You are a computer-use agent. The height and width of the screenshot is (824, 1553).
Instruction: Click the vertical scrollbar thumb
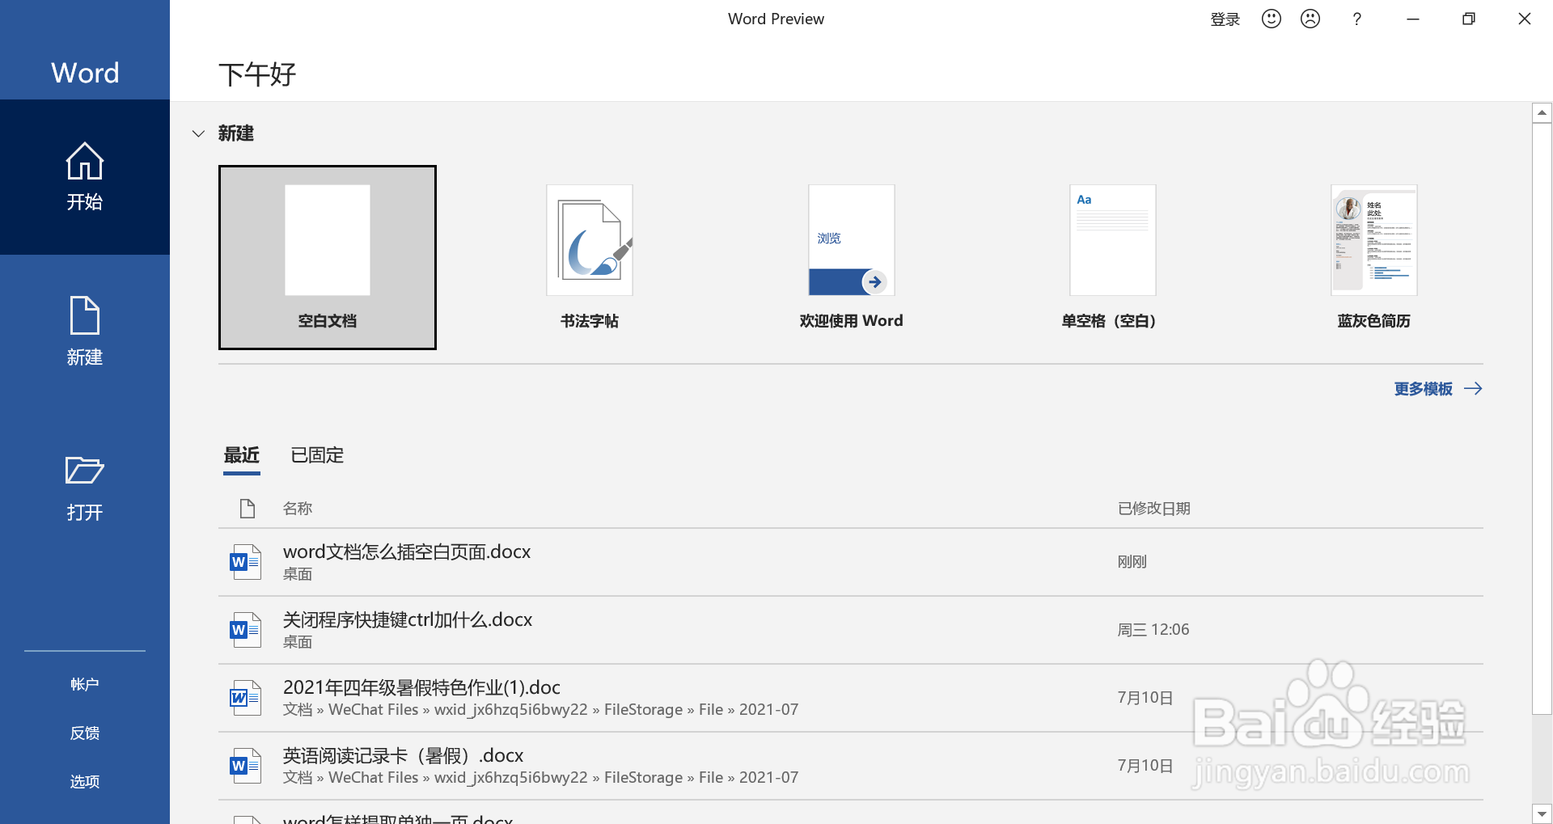[1542, 419]
